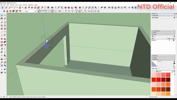The image size is (177, 100).
Task: Open the line tool dropdown arrow
Action: coord(12,7)
